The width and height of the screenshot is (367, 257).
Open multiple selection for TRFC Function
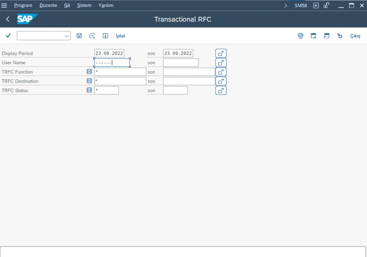click(x=221, y=72)
